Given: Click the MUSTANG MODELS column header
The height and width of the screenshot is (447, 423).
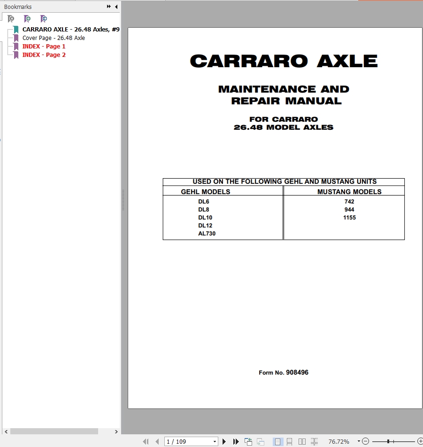Looking at the screenshot, I should click(x=350, y=192).
